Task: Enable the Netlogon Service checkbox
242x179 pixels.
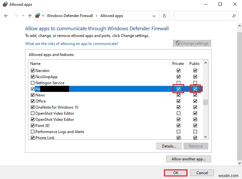Action: point(32,83)
